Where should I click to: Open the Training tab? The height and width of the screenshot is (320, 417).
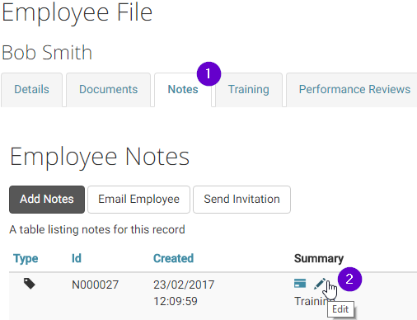(x=249, y=90)
